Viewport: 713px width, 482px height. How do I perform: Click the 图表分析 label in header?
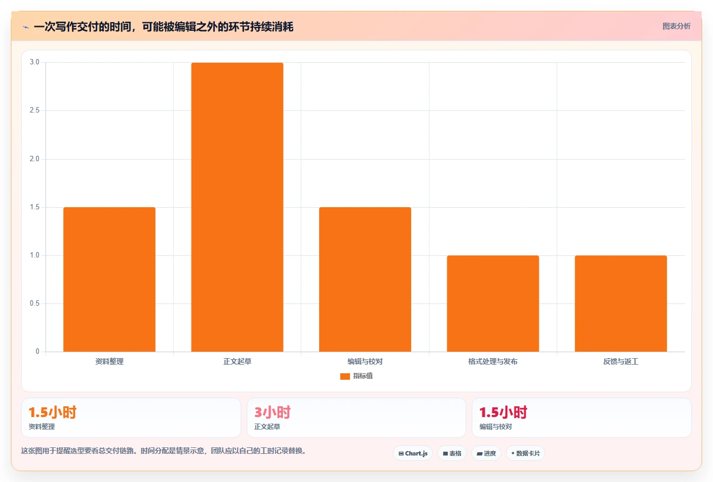point(676,26)
